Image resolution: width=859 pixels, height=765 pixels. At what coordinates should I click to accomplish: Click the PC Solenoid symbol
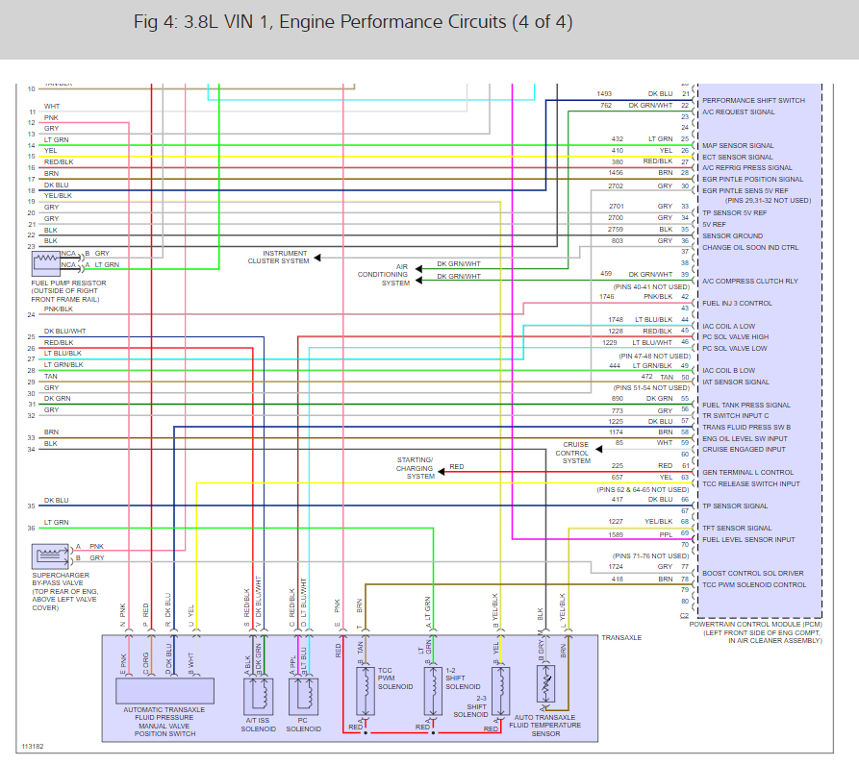303,696
